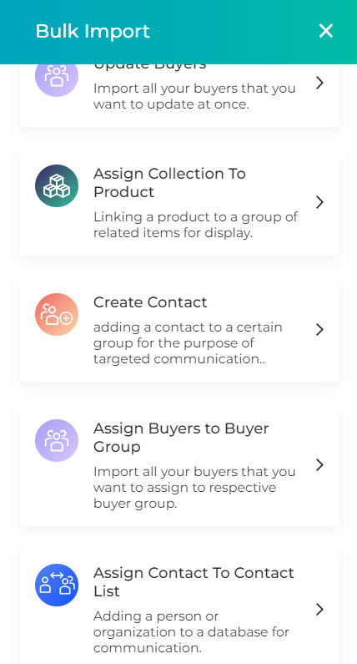Click the orange Create Contact add-person icon
The image size is (357, 664).
click(57, 315)
